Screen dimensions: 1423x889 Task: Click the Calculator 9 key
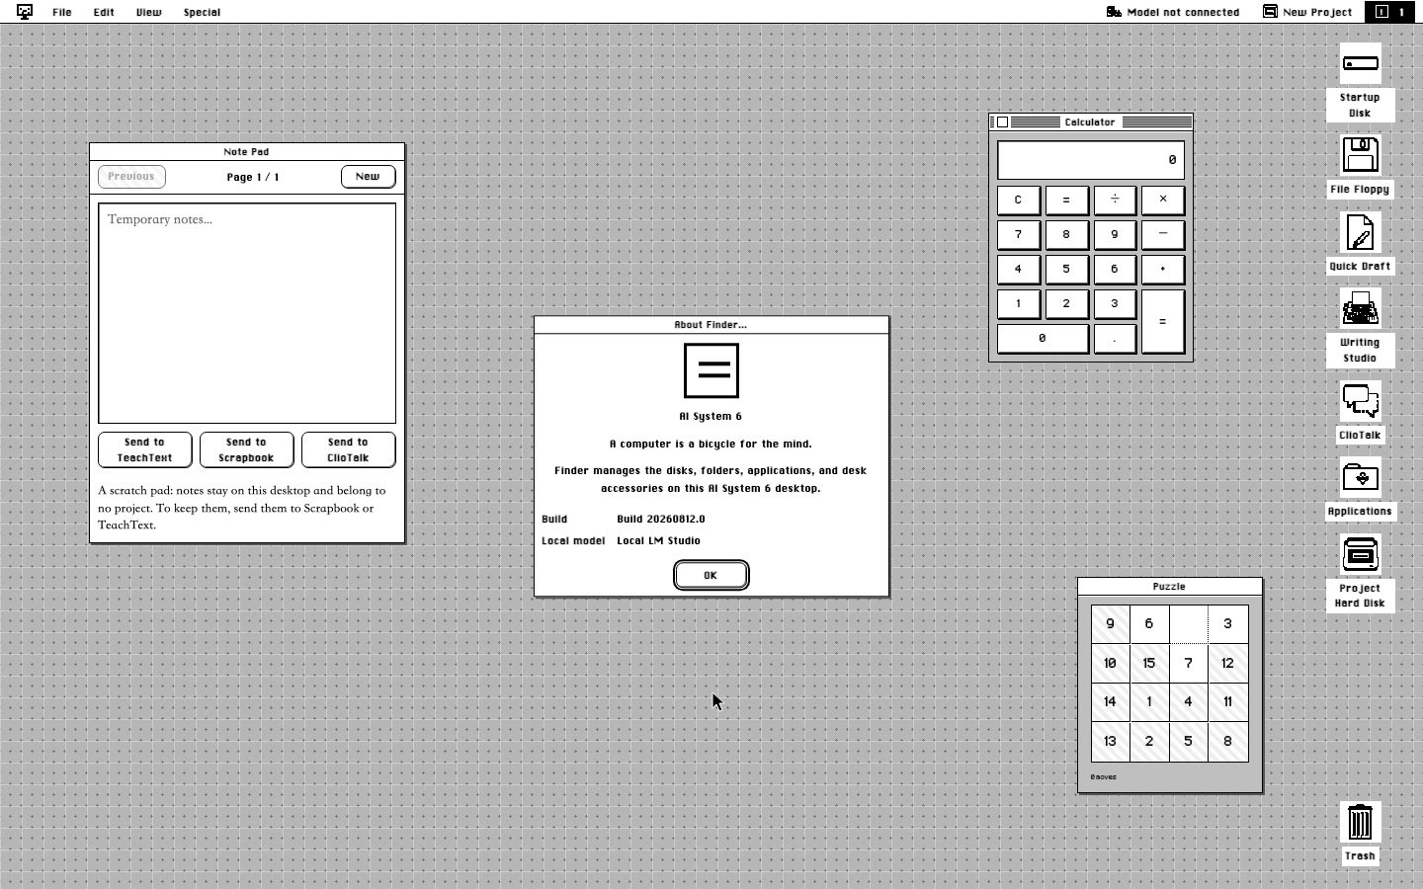point(1115,234)
